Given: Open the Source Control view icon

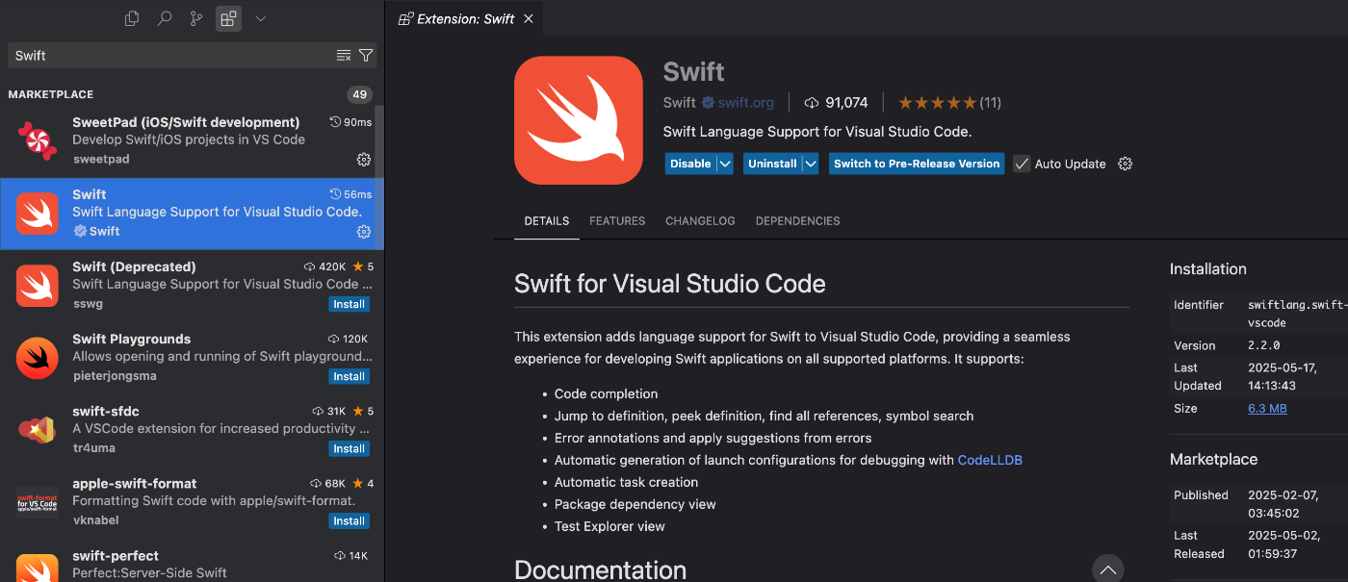Looking at the screenshot, I should pyautogui.click(x=196, y=18).
